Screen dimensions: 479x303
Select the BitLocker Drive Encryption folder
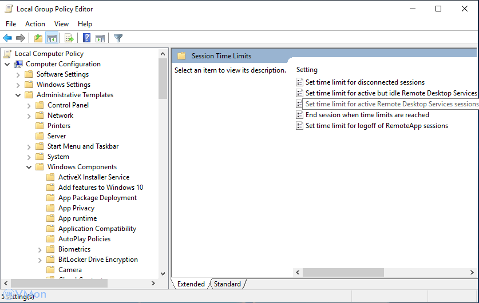point(98,260)
